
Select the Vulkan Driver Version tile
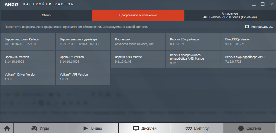point(28,77)
